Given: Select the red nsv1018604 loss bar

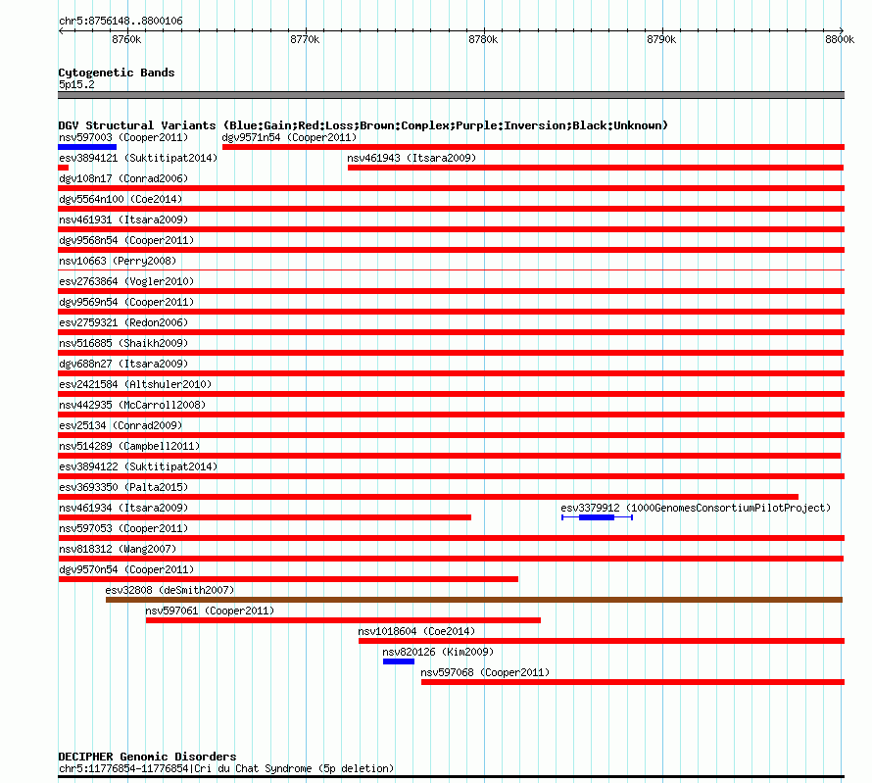Looking at the screenshot, I should (x=602, y=641).
